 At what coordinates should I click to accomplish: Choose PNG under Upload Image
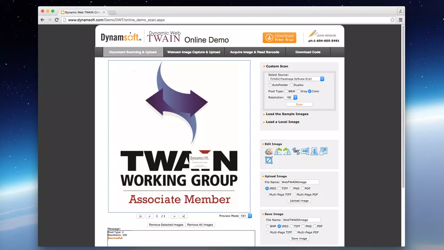[291, 189]
